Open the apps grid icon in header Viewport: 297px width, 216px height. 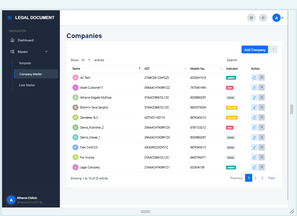251,18
